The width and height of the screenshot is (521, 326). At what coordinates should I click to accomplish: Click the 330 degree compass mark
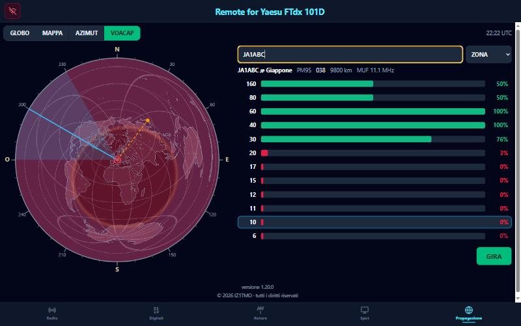tap(62, 64)
